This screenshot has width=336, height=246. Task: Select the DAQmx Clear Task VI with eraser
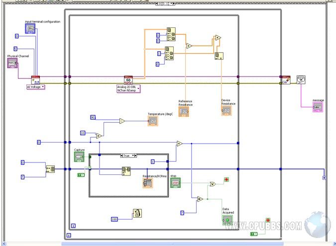click(x=286, y=80)
